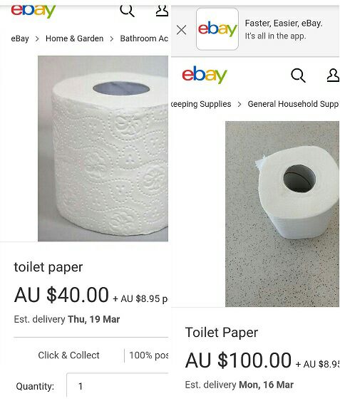Open the Housekeeping Supplies breadcrumb
Viewport: 340px width, 401px height.
tap(201, 104)
